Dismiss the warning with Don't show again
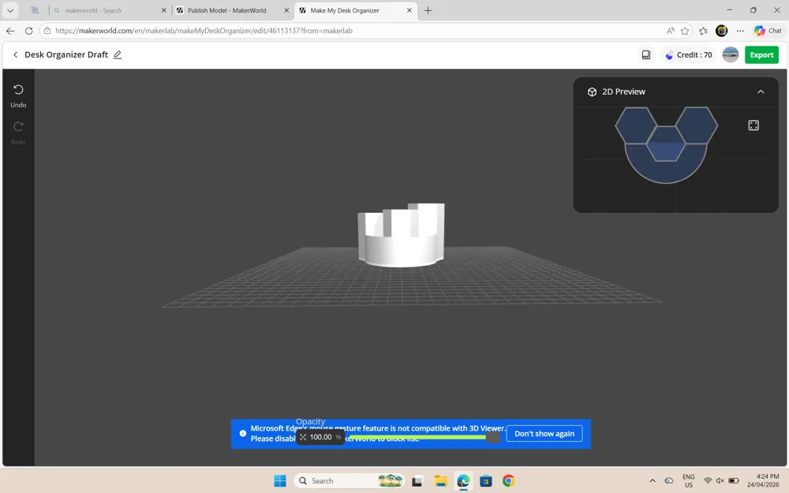The height and width of the screenshot is (493, 789). (x=544, y=434)
